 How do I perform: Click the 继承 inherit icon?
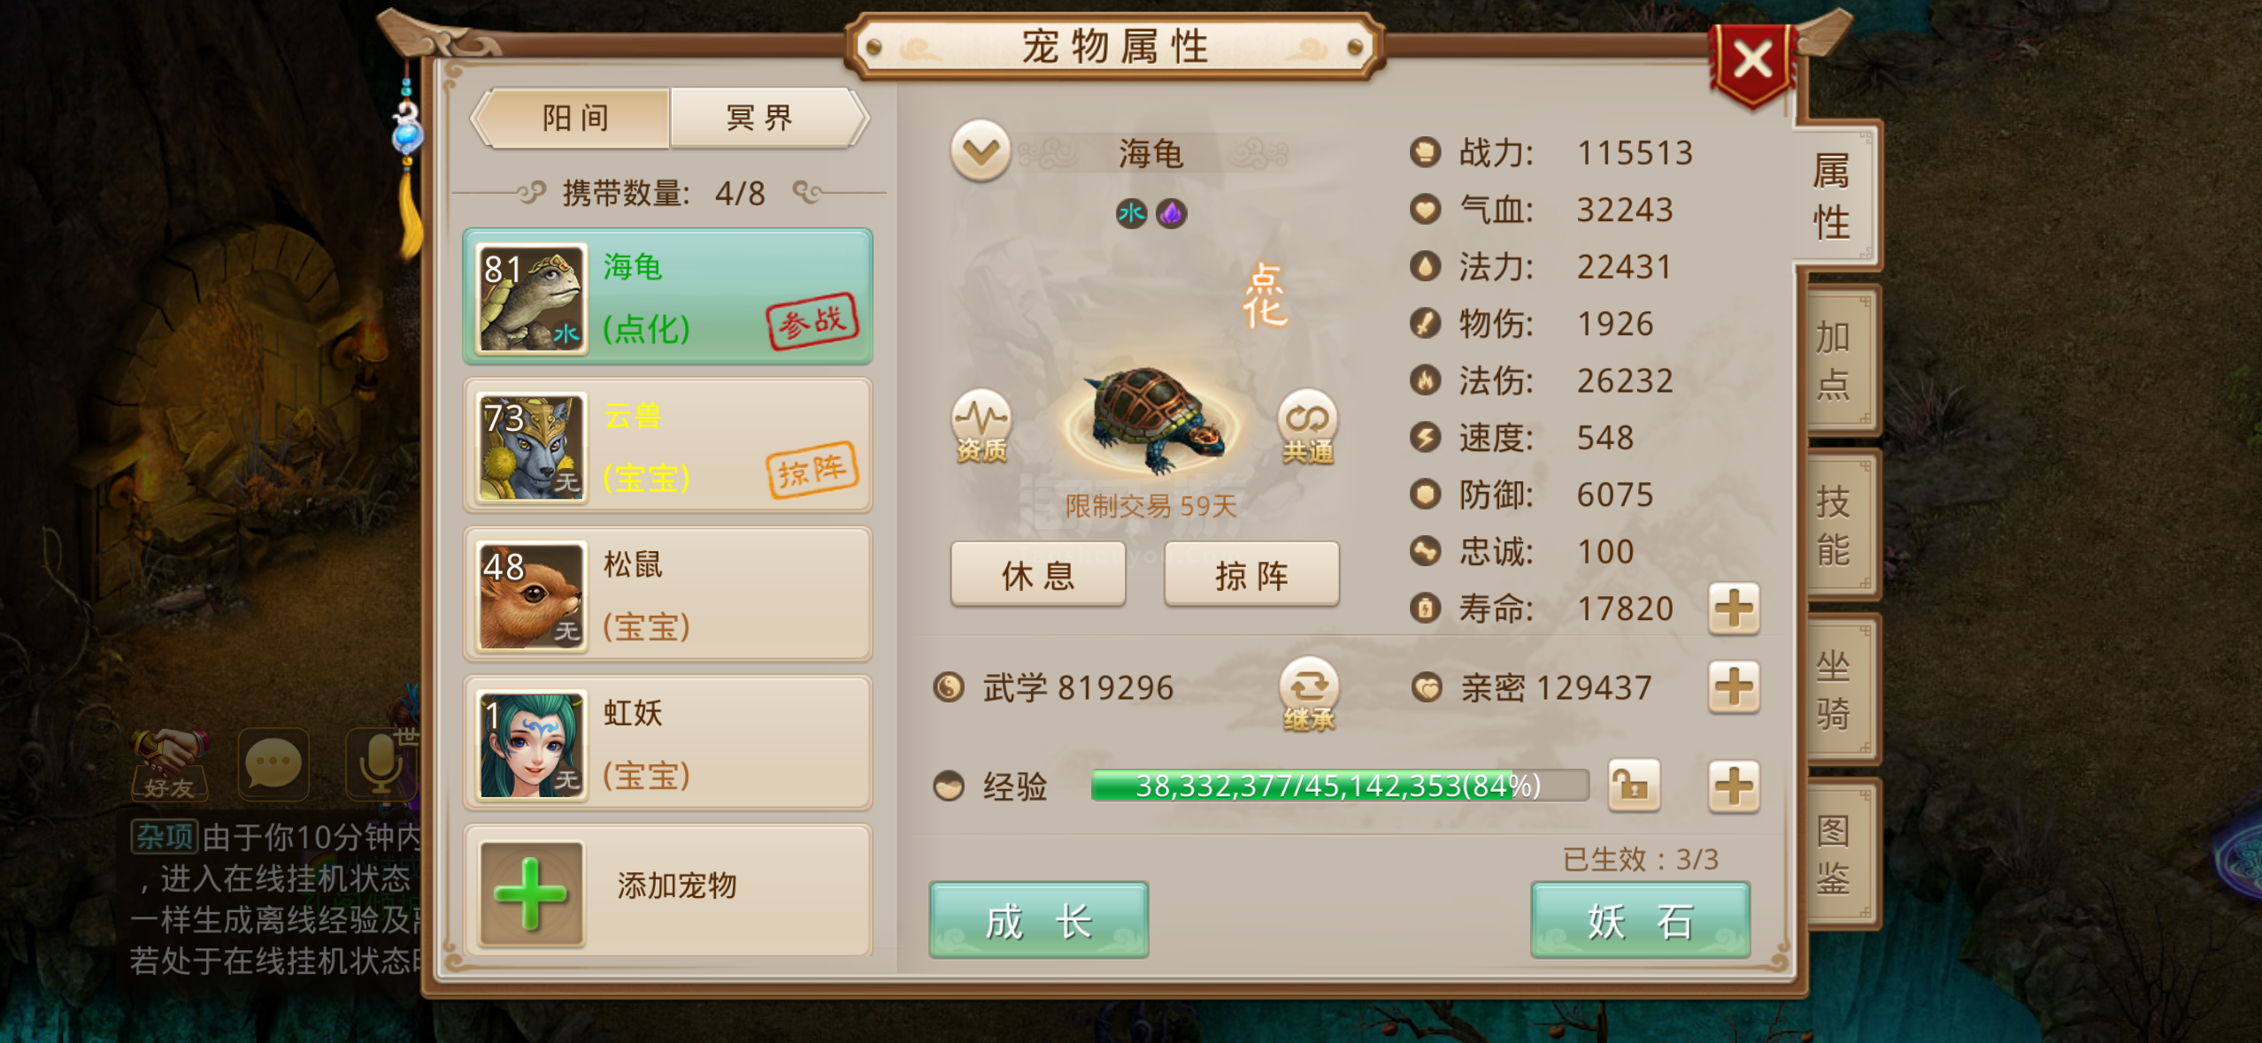1309,694
